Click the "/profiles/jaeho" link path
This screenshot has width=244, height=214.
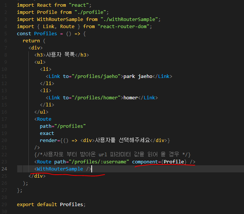coord(96,76)
